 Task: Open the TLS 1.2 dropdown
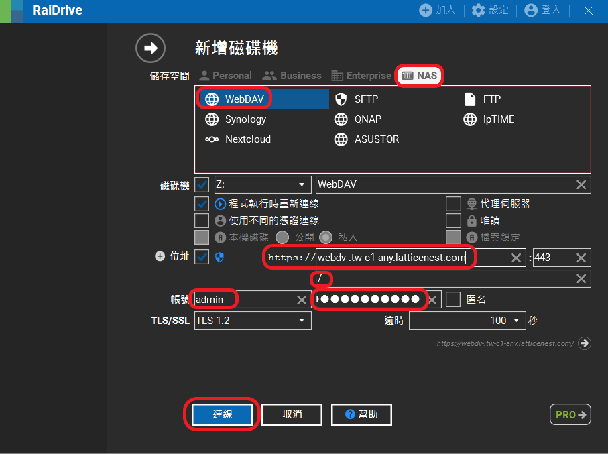tap(253, 321)
